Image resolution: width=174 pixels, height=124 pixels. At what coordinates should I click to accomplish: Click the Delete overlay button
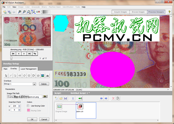(x=44, y=84)
